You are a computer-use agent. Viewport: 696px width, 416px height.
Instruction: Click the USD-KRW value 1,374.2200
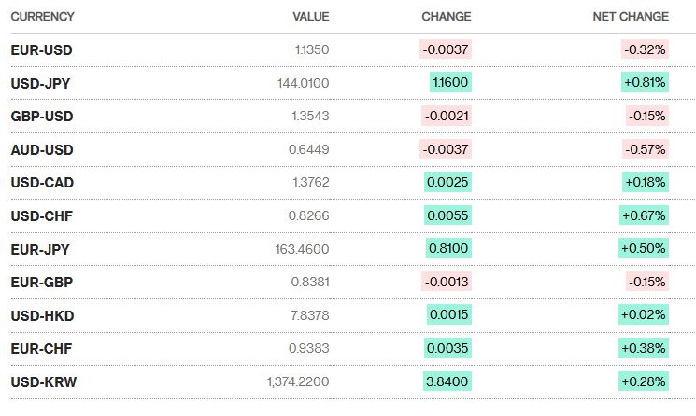click(297, 382)
